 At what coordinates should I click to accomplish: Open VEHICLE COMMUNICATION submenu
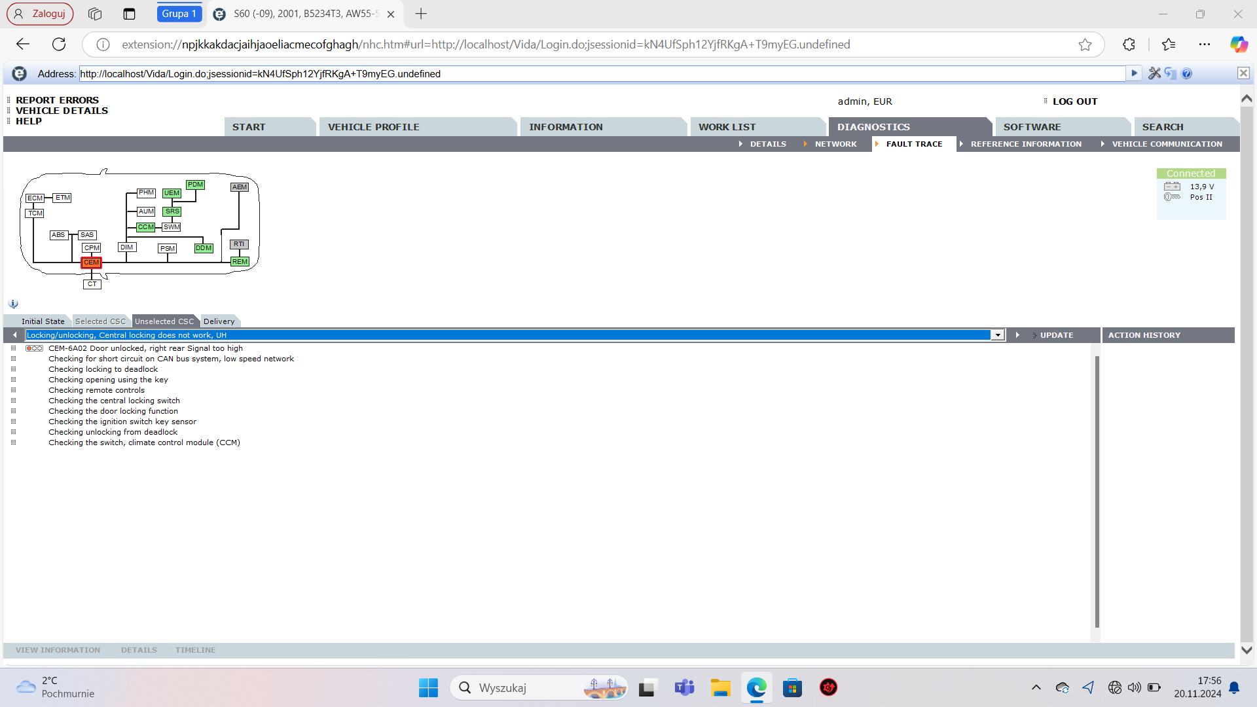coord(1167,144)
